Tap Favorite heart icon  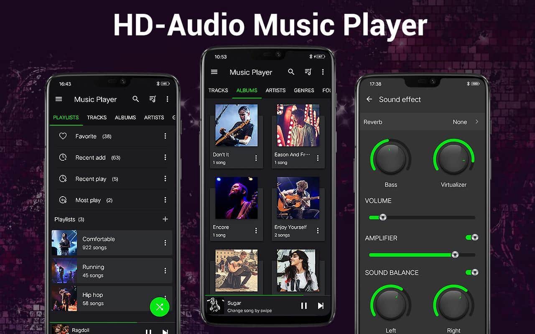coord(63,136)
